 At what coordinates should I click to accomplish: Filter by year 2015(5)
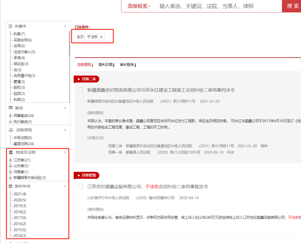pos(20,230)
